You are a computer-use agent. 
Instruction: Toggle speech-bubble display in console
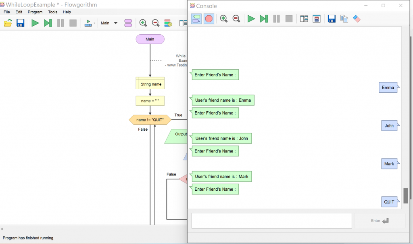coord(196,19)
